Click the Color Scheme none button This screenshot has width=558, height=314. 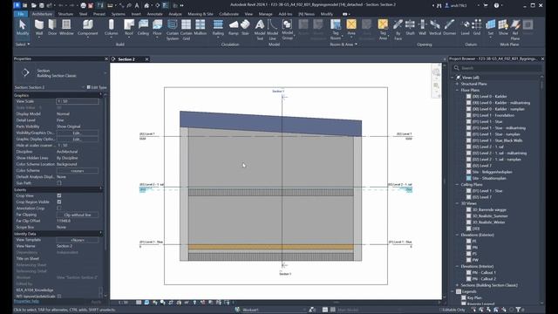pyautogui.click(x=78, y=171)
